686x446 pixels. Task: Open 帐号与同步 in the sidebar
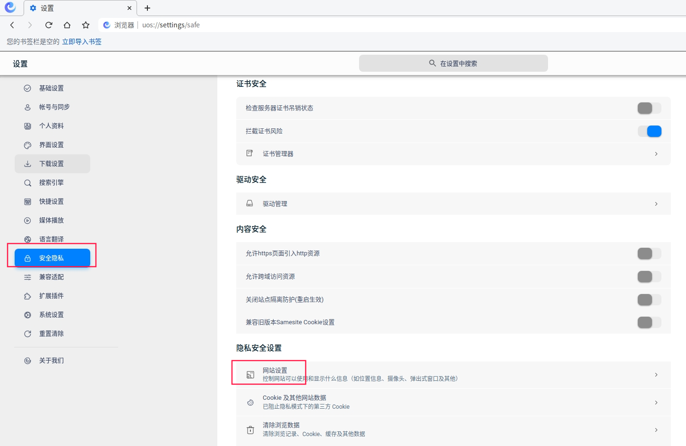point(52,107)
